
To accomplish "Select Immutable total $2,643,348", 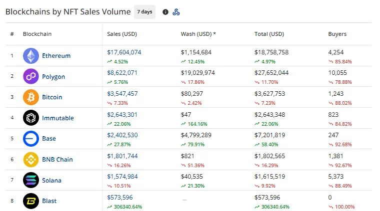I will click(269, 114).
